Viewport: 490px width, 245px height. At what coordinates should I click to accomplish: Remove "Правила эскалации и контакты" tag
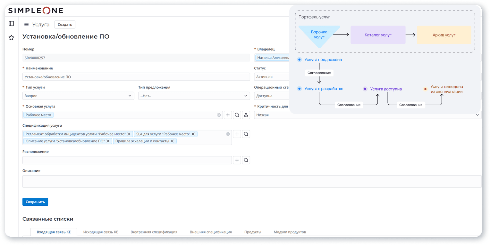click(172, 141)
